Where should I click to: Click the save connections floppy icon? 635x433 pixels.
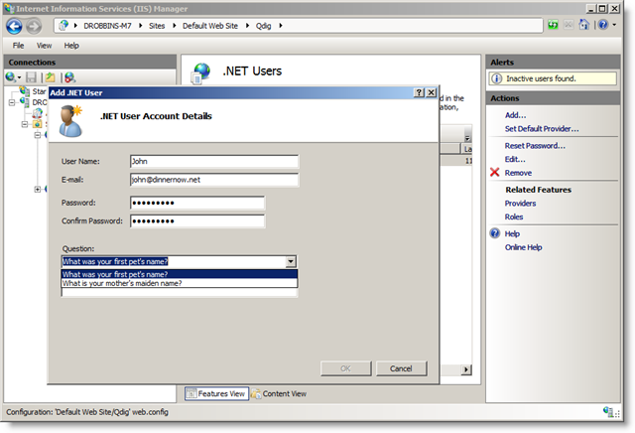[31, 77]
